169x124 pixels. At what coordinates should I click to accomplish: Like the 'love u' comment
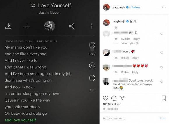(x=162, y=53)
